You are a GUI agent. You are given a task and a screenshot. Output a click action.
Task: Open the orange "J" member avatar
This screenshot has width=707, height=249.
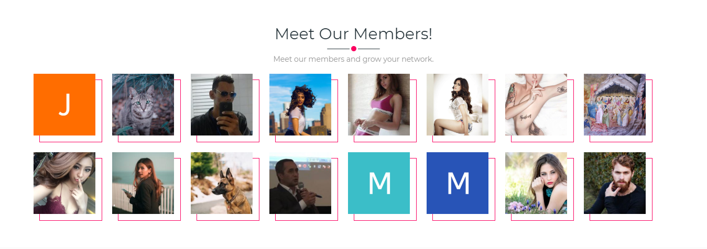tap(64, 105)
